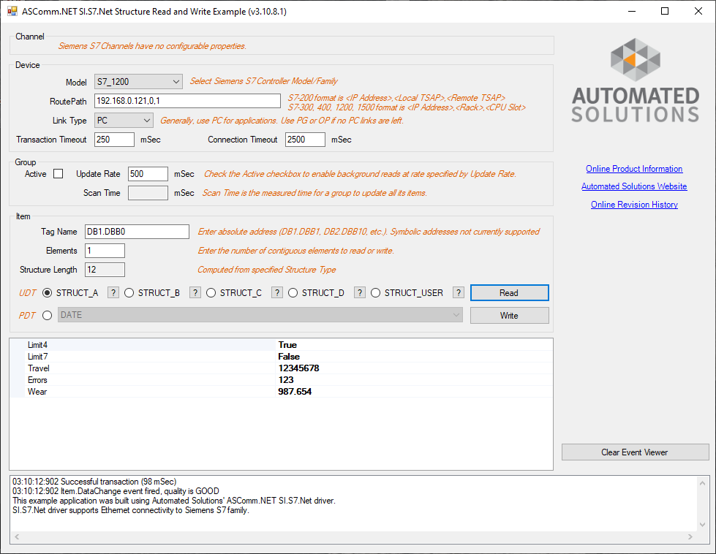Click the help button next to STRUCT_A
This screenshot has height=554, width=716.
(113, 293)
